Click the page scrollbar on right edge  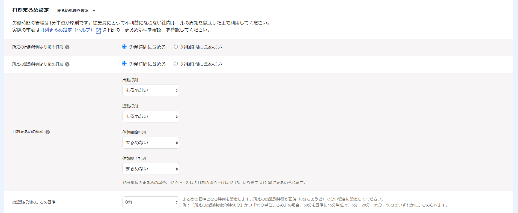(517, 70)
